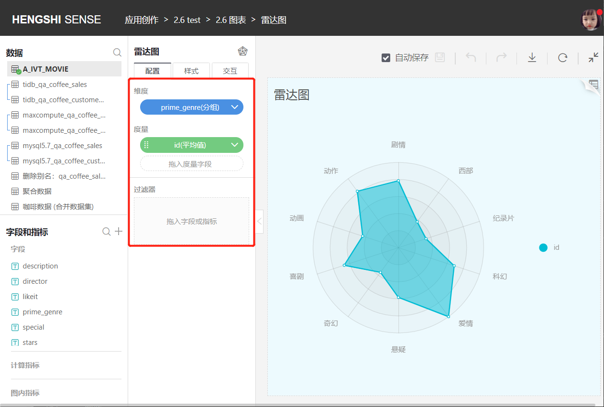
Task: Collapse the config panel with the arrow handle
Action: [259, 222]
